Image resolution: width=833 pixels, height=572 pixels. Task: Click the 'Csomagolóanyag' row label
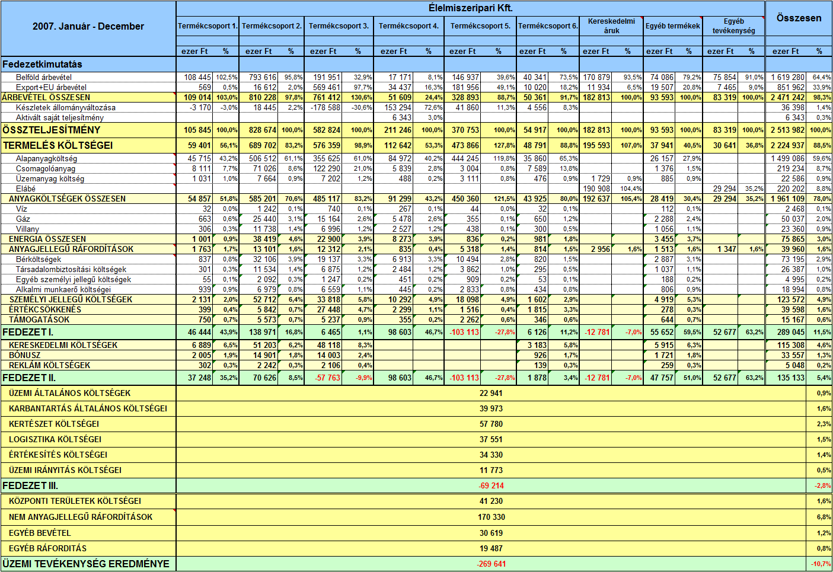pyautogui.click(x=46, y=169)
